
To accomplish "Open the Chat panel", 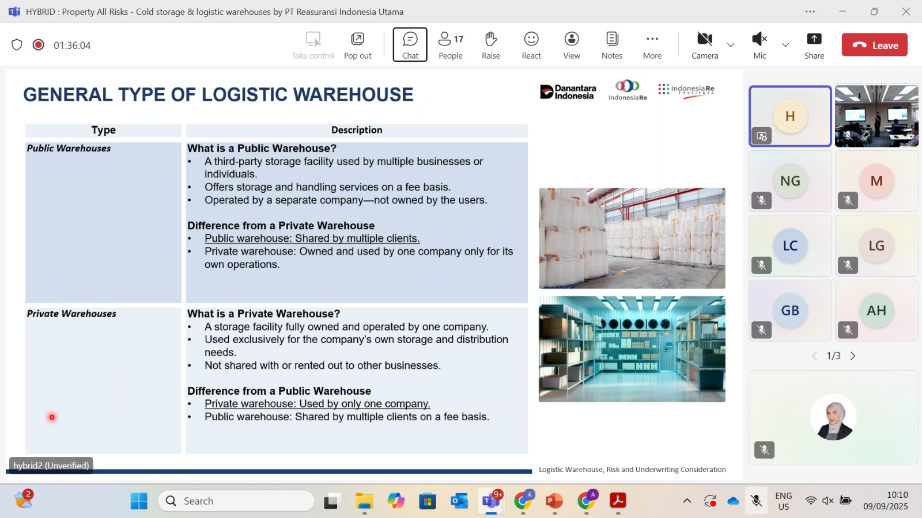I will coord(410,45).
